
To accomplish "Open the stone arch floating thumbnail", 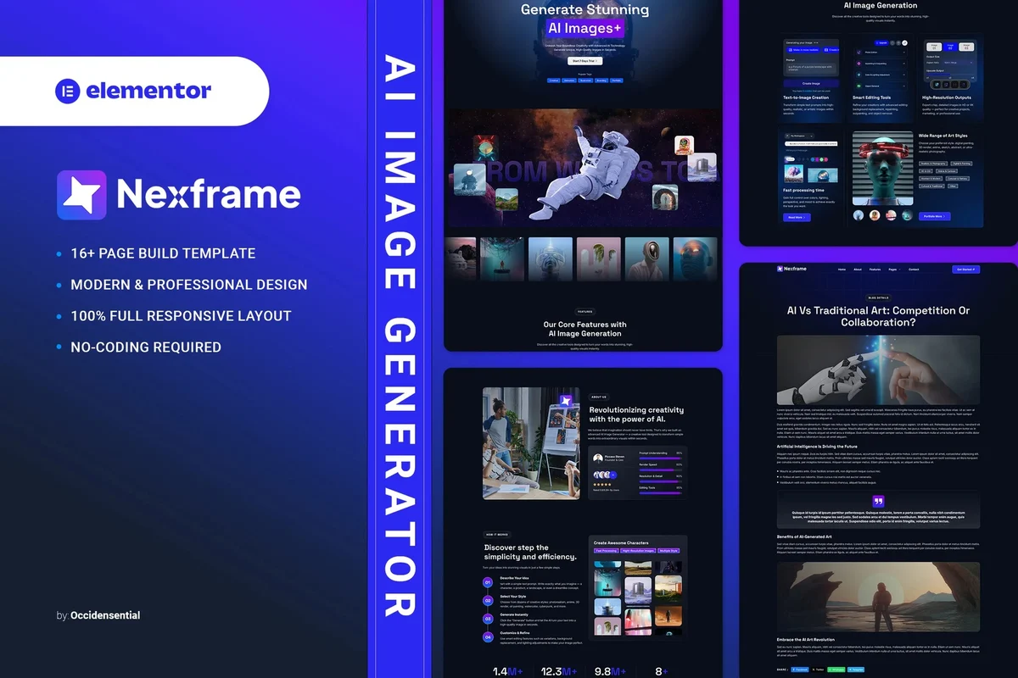I will 663,197.
